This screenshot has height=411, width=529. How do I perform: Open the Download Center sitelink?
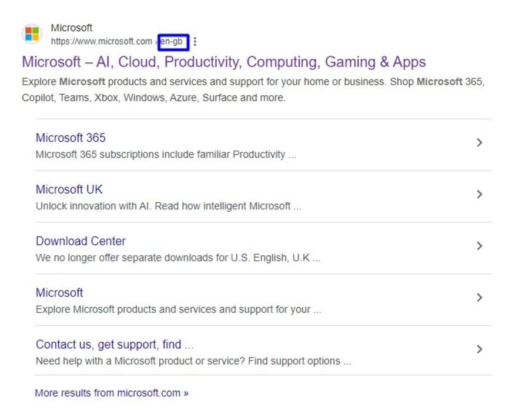[81, 241]
